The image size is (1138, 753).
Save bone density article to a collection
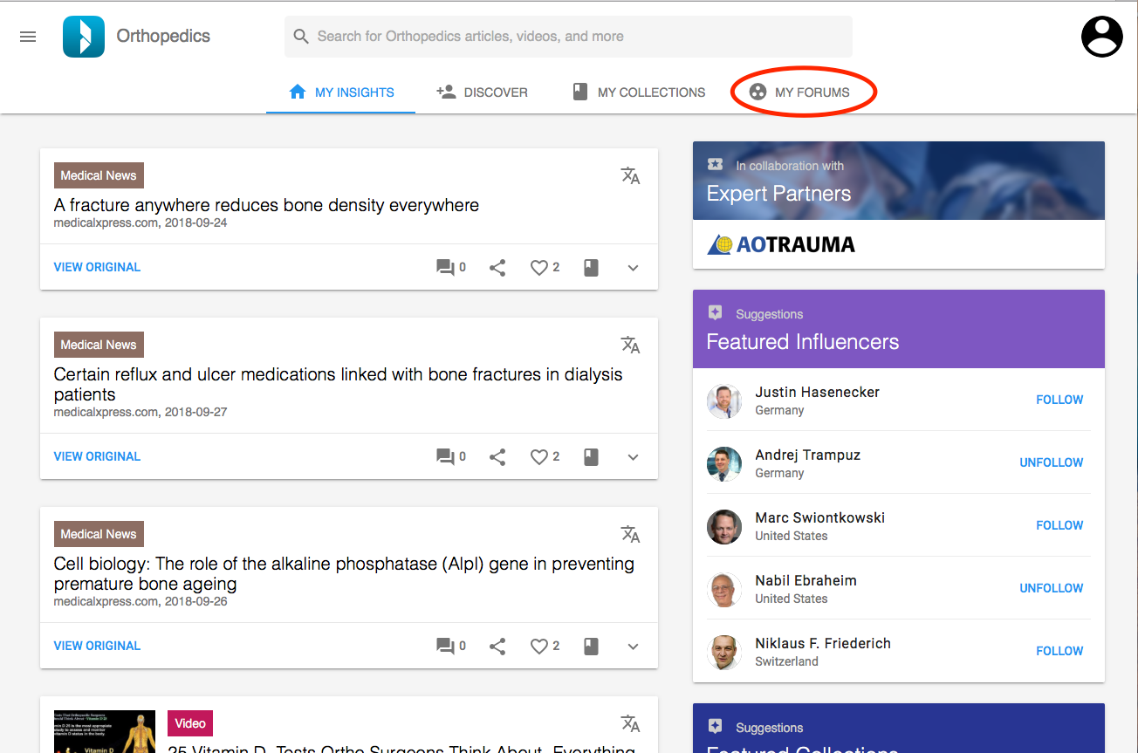click(592, 268)
